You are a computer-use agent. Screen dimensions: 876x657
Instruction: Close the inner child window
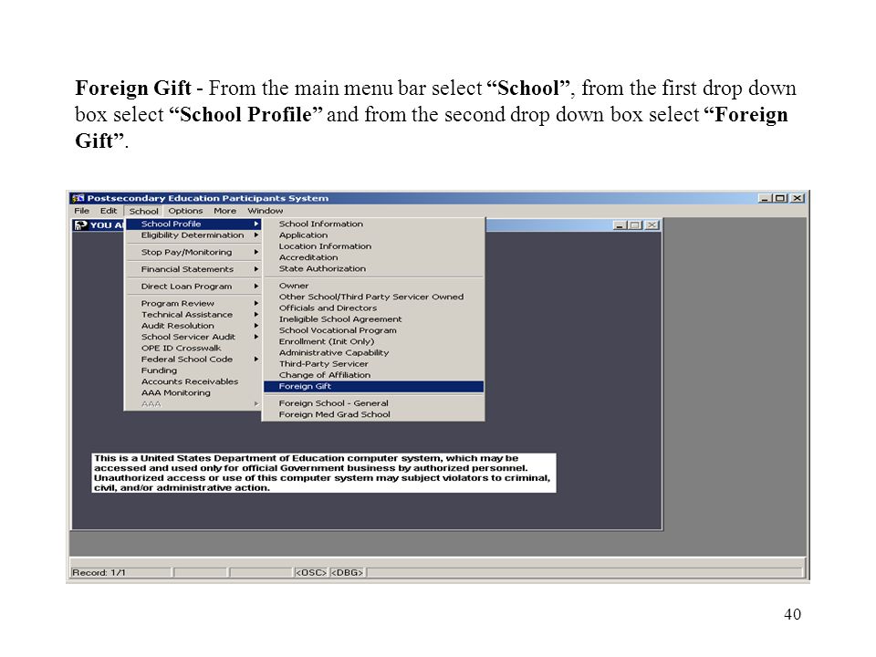tap(652, 225)
